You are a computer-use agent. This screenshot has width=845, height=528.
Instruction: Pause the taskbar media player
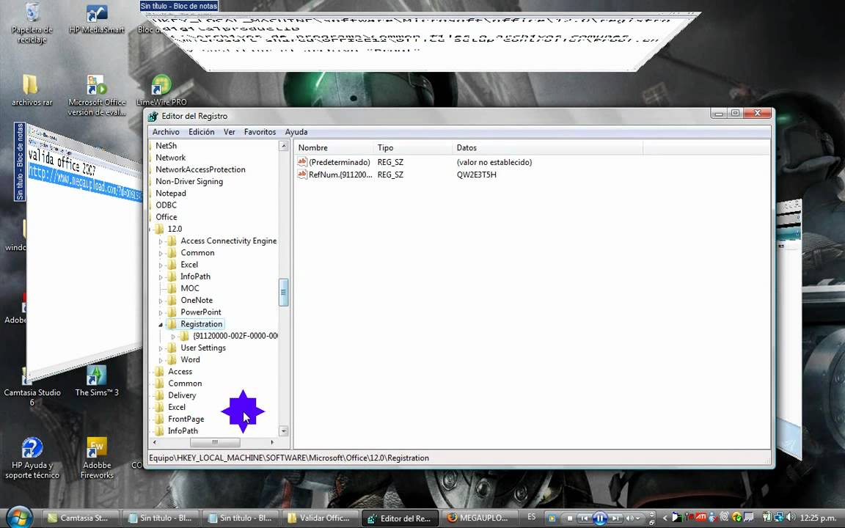point(599,518)
